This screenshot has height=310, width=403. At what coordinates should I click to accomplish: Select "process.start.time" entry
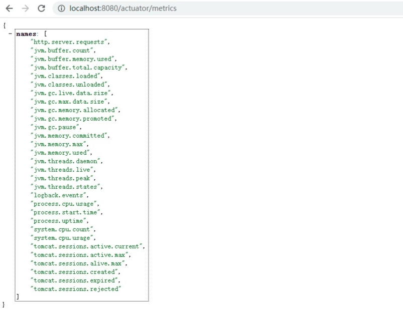[65, 212]
